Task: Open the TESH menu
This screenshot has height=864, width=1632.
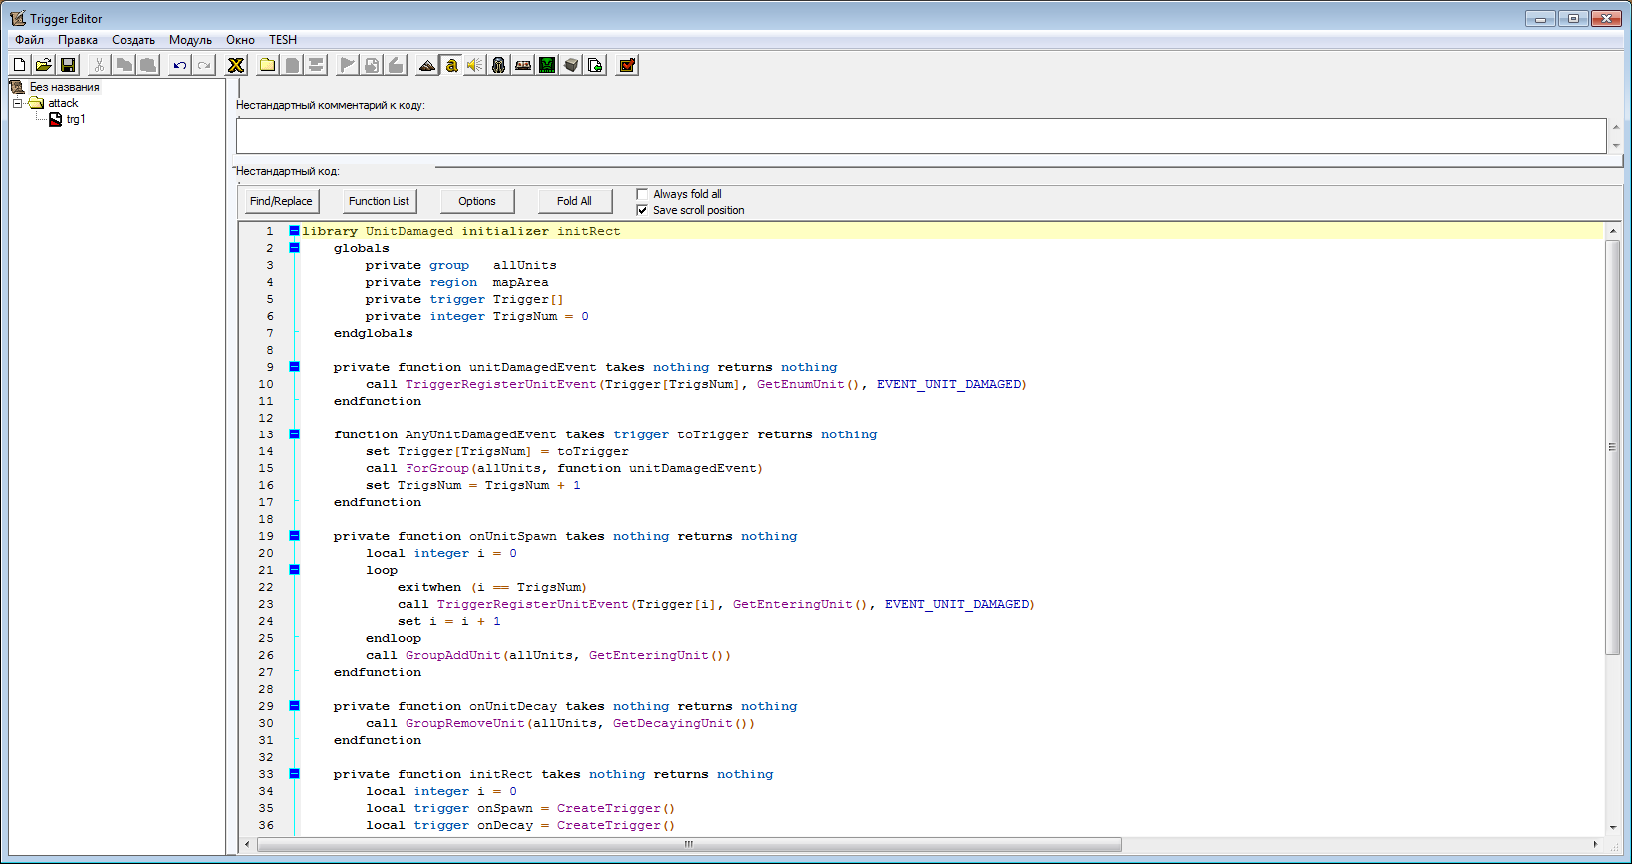Action: tap(283, 40)
